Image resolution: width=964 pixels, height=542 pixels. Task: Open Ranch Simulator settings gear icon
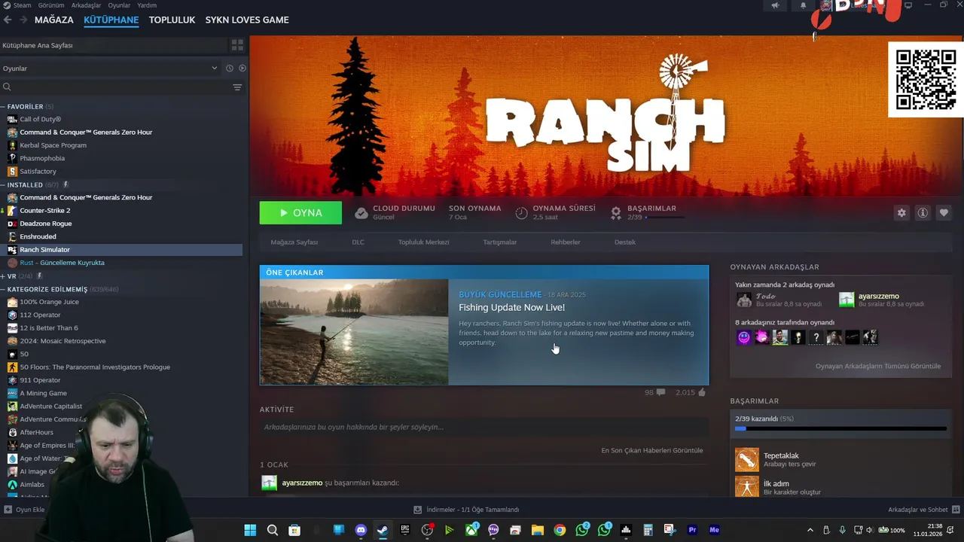(901, 213)
